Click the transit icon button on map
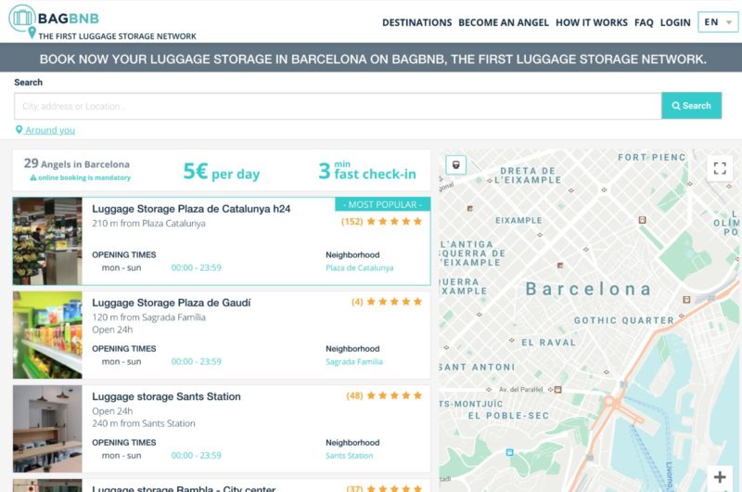742x492 pixels. (455, 165)
